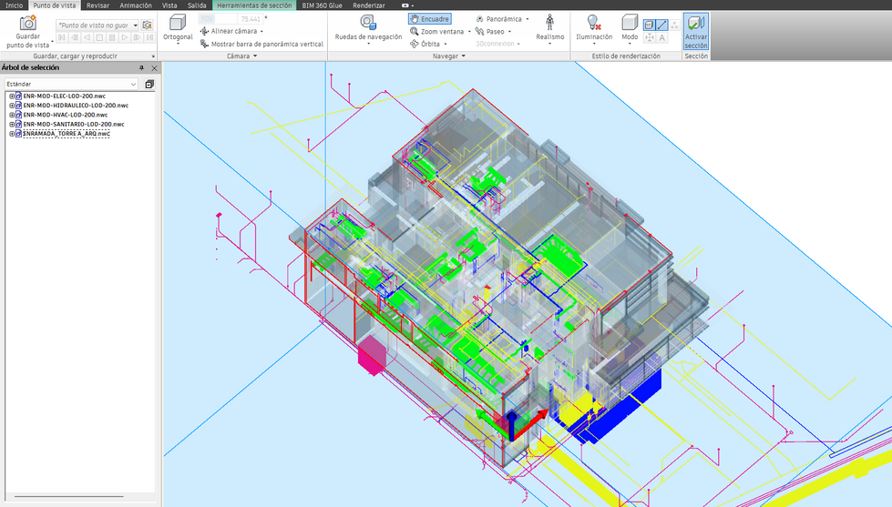This screenshot has width=892, height=507.
Task: Click the stop playback button
Action: click(99, 37)
